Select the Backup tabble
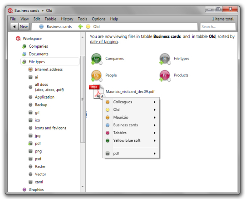The image size is (245, 199). tap(41, 104)
